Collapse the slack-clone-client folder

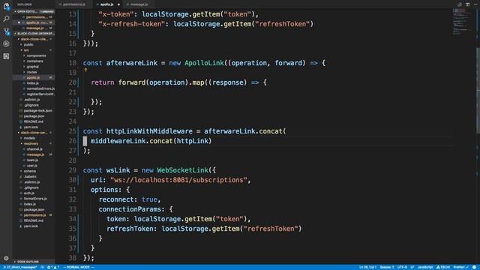34,39
